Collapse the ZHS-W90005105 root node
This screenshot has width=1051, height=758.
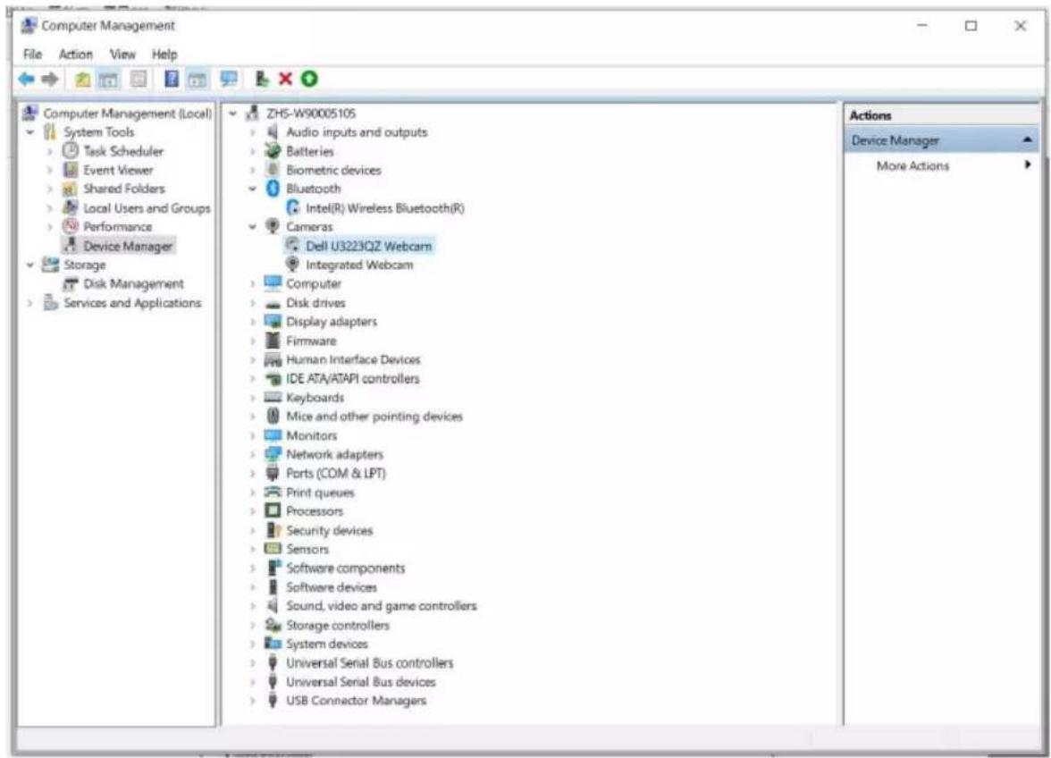click(x=232, y=114)
